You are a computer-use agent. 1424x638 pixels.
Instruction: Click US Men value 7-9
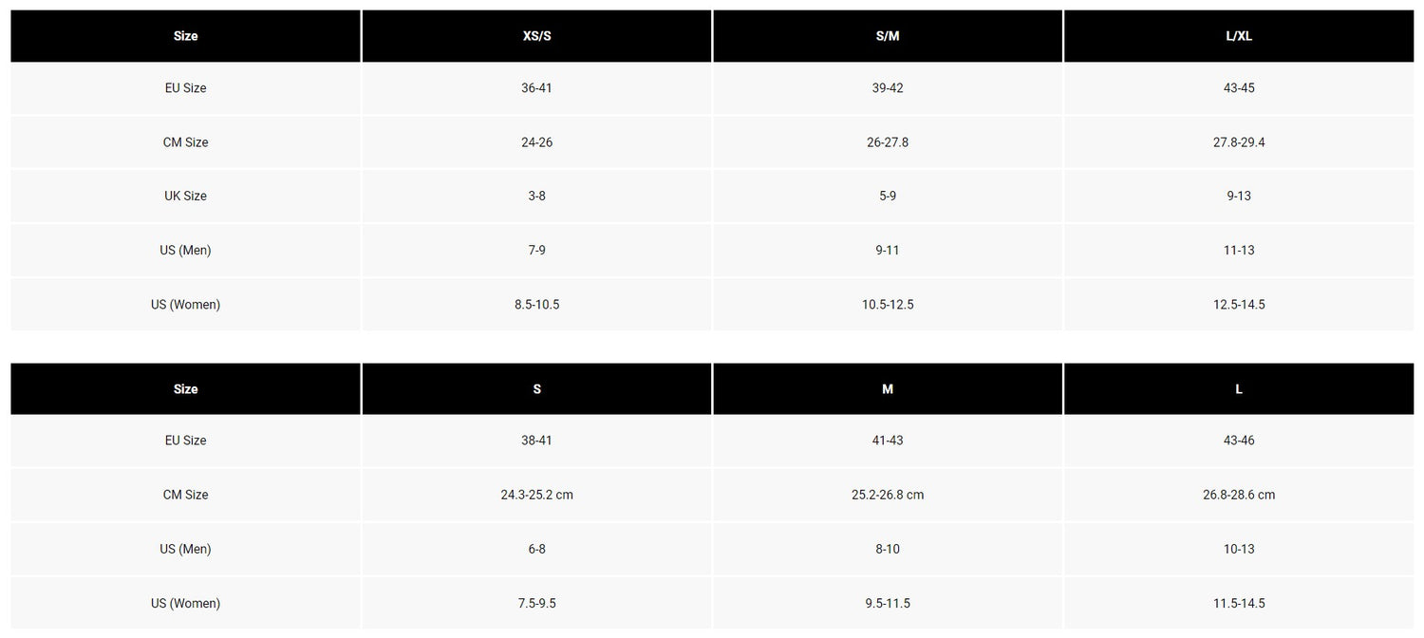click(536, 251)
